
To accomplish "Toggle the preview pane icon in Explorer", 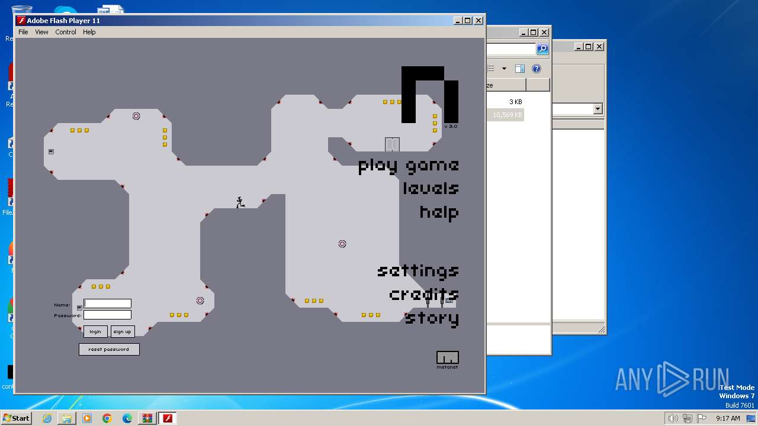I will [x=519, y=69].
